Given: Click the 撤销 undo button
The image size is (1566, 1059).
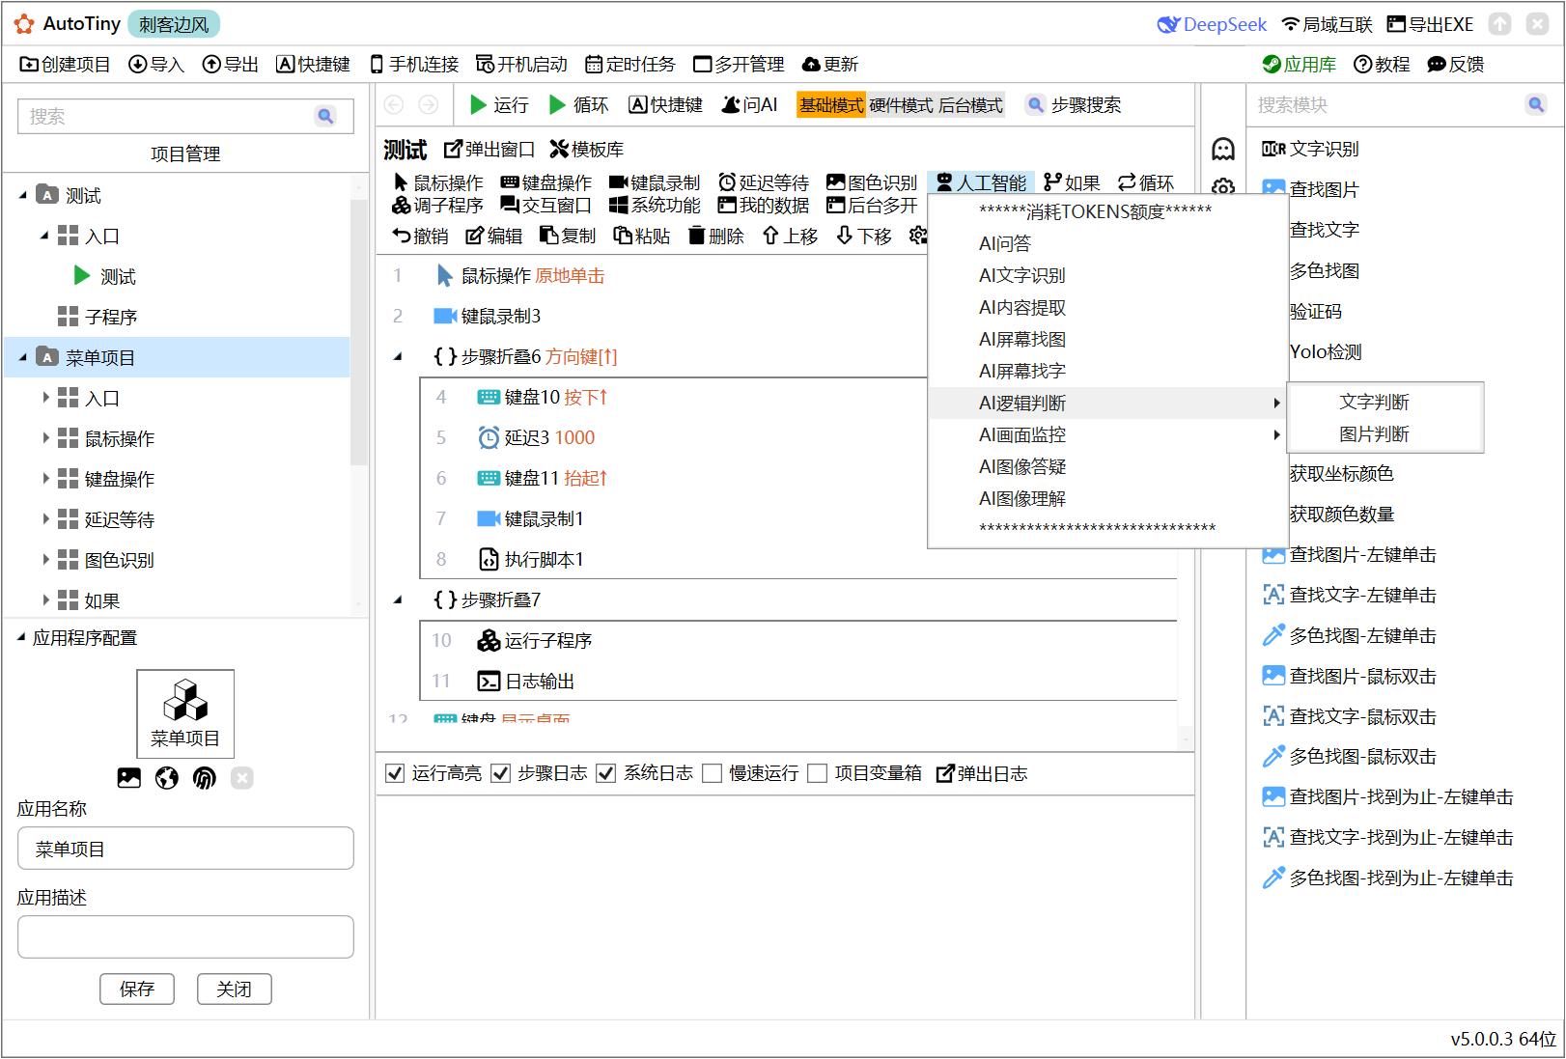Looking at the screenshot, I should pos(421,237).
